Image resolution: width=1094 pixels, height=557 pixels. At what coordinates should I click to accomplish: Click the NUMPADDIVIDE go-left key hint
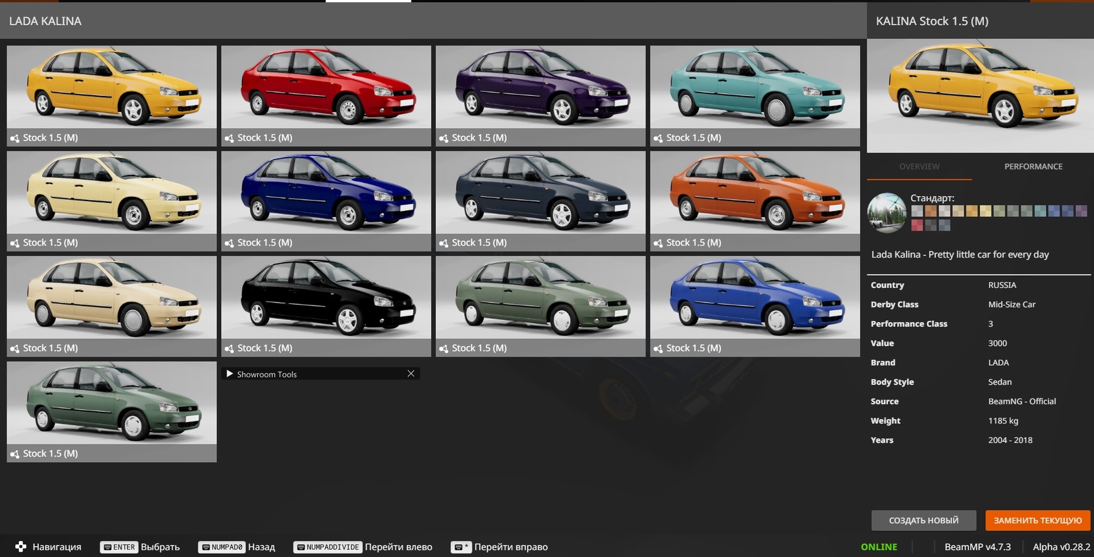tap(328, 547)
